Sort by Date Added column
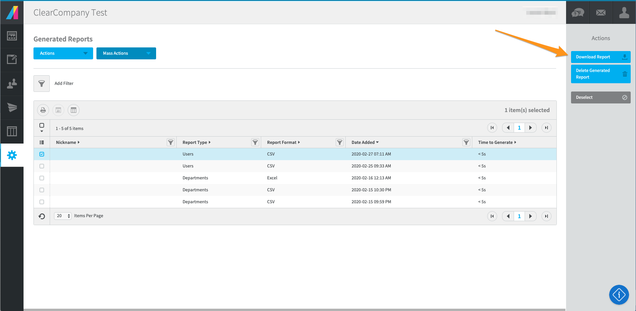Image resolution: width=636 pixels, height=311 pixels. [x=365, y=142]
